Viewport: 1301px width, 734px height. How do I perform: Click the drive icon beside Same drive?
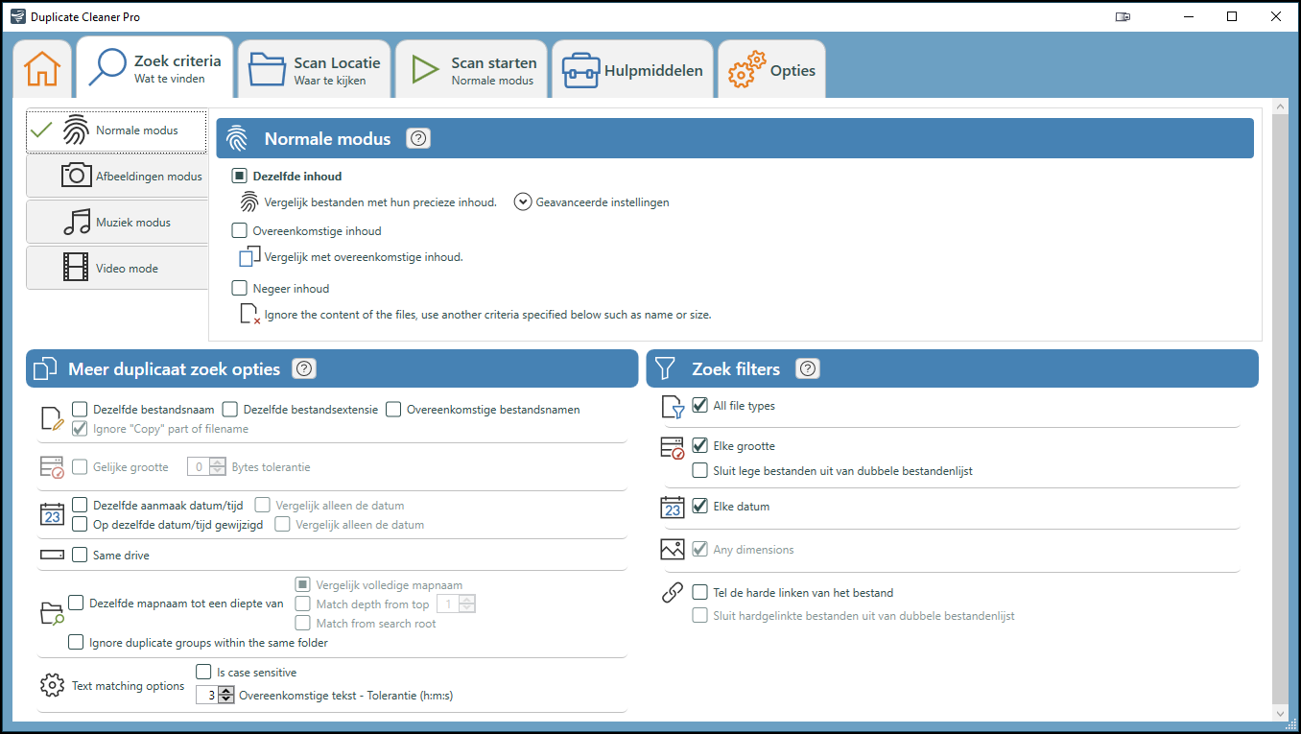pyautogui.click(x=52, y=555)
